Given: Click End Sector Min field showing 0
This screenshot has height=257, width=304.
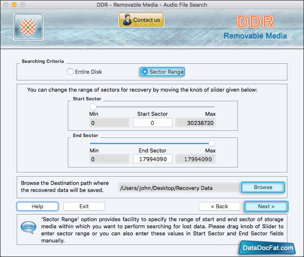Looking at the screenshot, I should coord(109,159).
